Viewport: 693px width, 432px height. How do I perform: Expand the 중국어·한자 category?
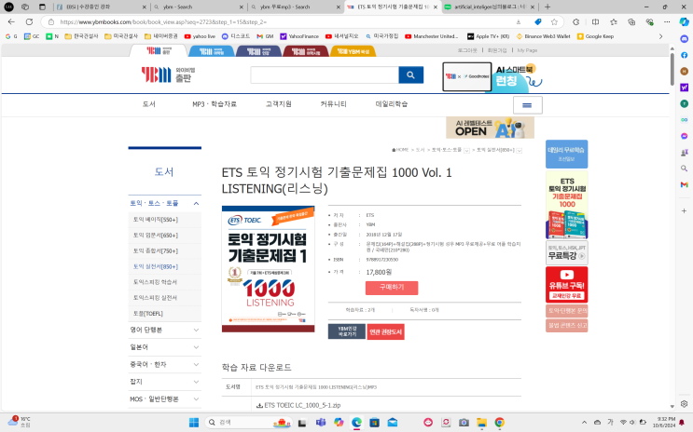coord(196,364)
